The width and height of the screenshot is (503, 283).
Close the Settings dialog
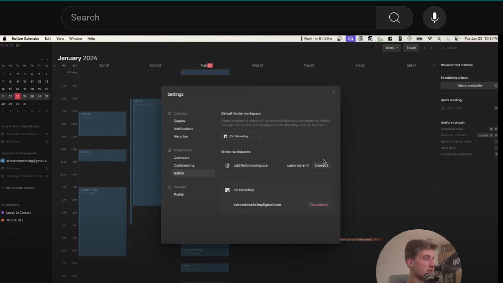tap(334, 92)
